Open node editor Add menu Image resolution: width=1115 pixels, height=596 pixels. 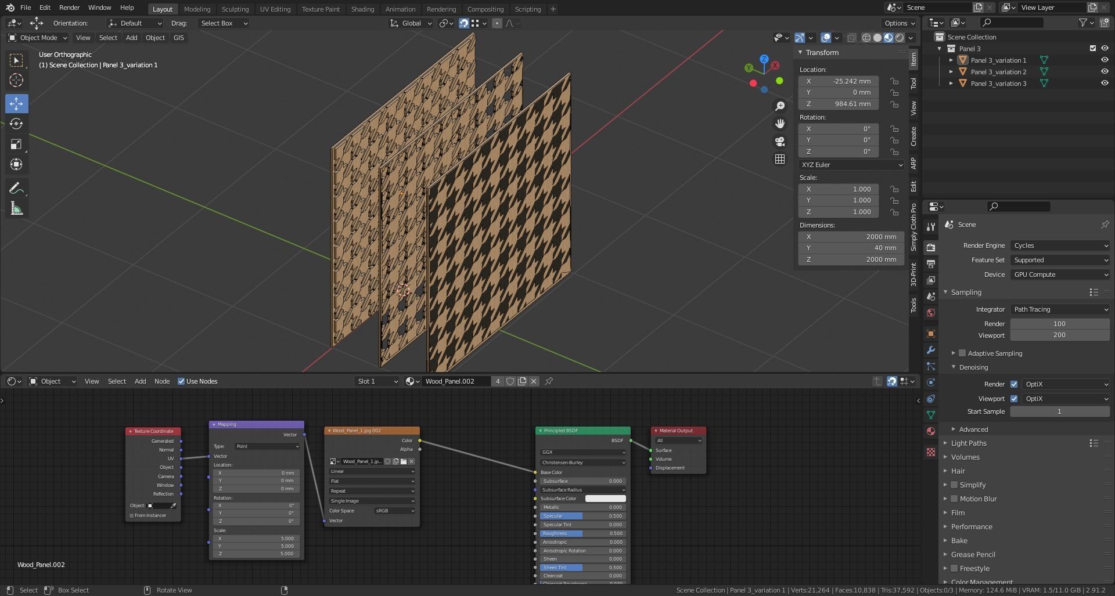point(140,381)
